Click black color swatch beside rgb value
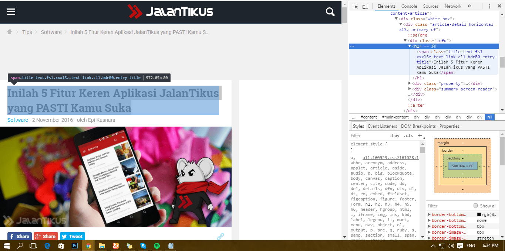This screenshot has height=251, width=505. coord(479,214)
